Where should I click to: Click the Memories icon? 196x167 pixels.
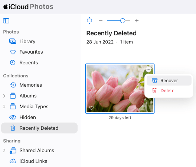13,85
